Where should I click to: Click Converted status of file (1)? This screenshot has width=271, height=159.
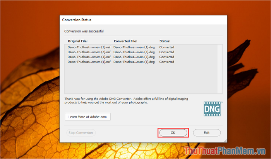tap(166, 47)
